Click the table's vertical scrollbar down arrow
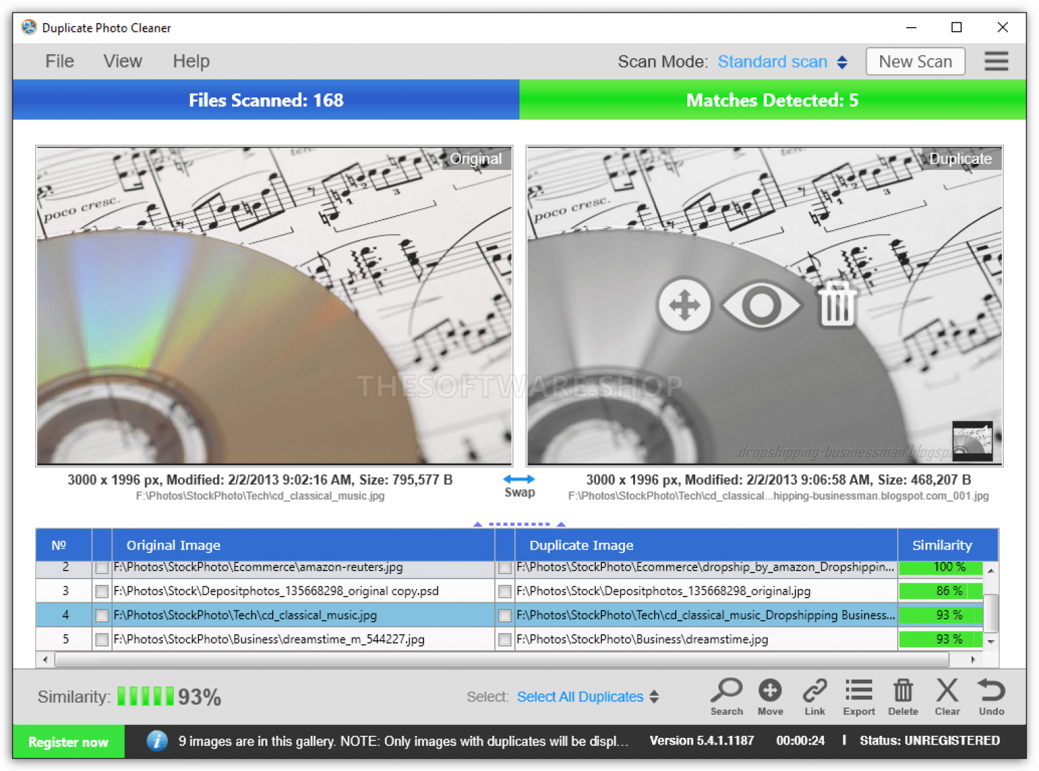1039x771 pixels. point(991,641)
